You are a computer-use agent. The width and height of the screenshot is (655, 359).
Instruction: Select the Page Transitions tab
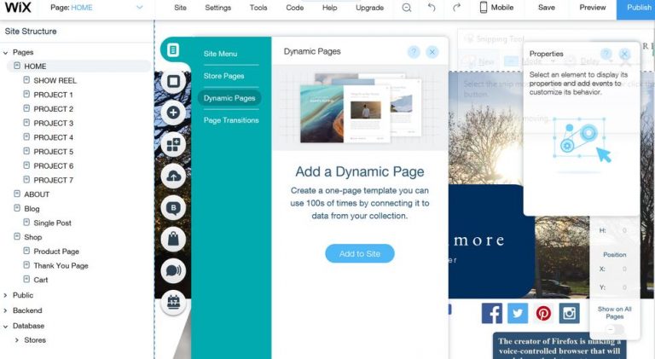231,120
